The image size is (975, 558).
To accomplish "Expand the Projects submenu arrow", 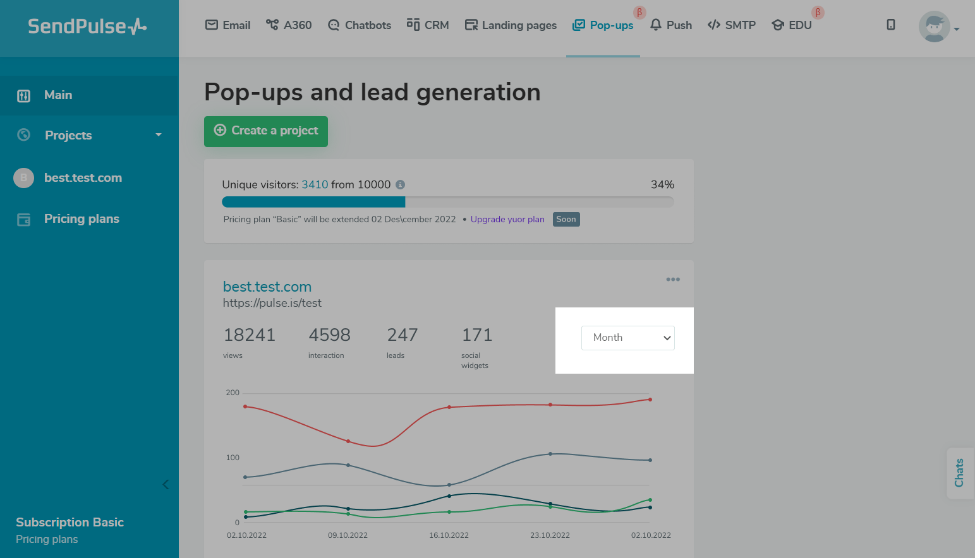I will [159, 135].
